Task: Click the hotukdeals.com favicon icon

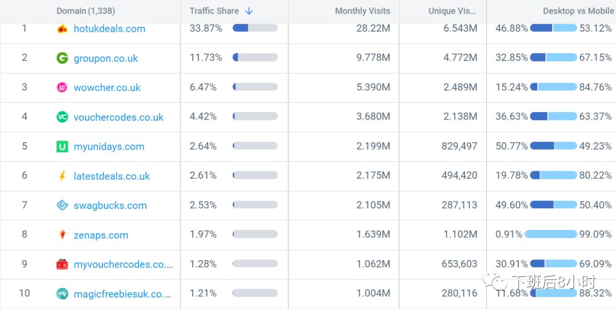Action: 62,28
